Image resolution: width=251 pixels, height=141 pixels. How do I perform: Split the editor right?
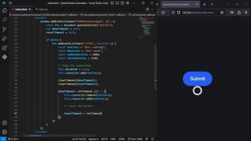point(147,9)
